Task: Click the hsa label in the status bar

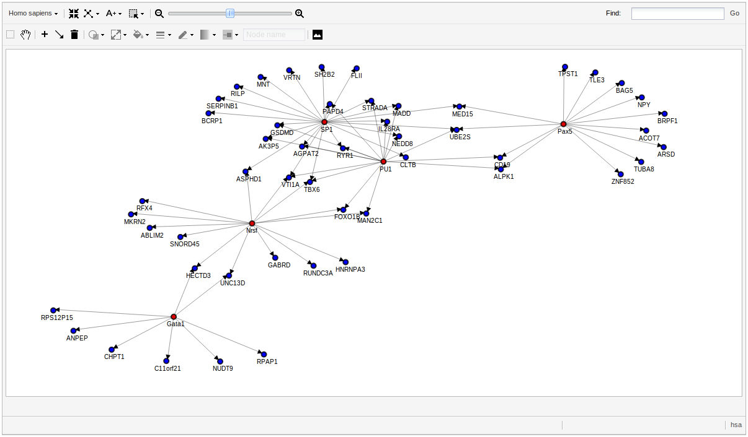Action: pos(736,425)
